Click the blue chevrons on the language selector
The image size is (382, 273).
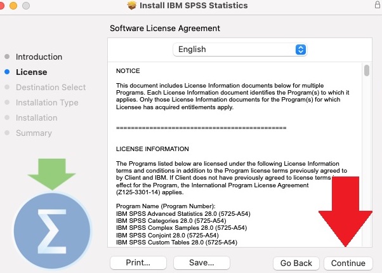pos(301,50)
